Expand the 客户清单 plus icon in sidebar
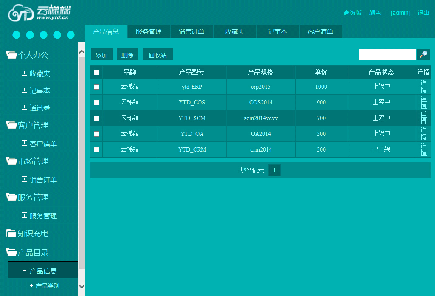Image resolution: width=435 pixels, height=296 pixels. tap(24, 143)
